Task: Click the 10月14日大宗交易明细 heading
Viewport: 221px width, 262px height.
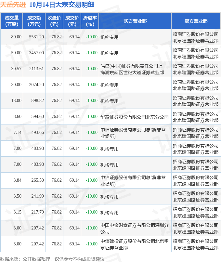Action: tap(62, 5)
